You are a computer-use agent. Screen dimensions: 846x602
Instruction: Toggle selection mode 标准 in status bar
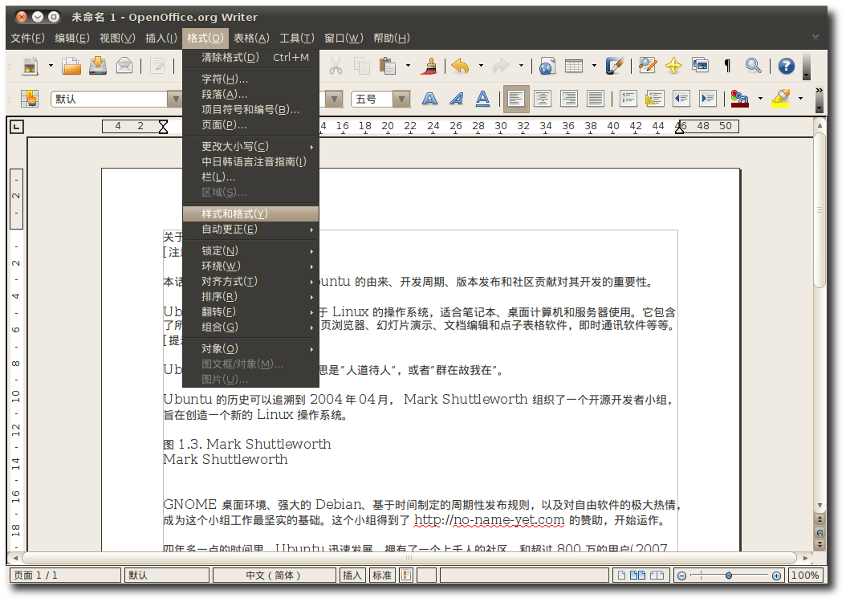[382, 576]
